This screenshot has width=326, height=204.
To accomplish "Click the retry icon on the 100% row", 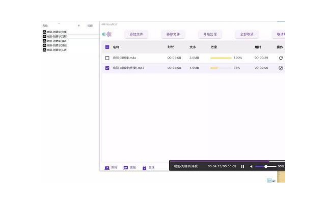I will [x=281, y=58].
